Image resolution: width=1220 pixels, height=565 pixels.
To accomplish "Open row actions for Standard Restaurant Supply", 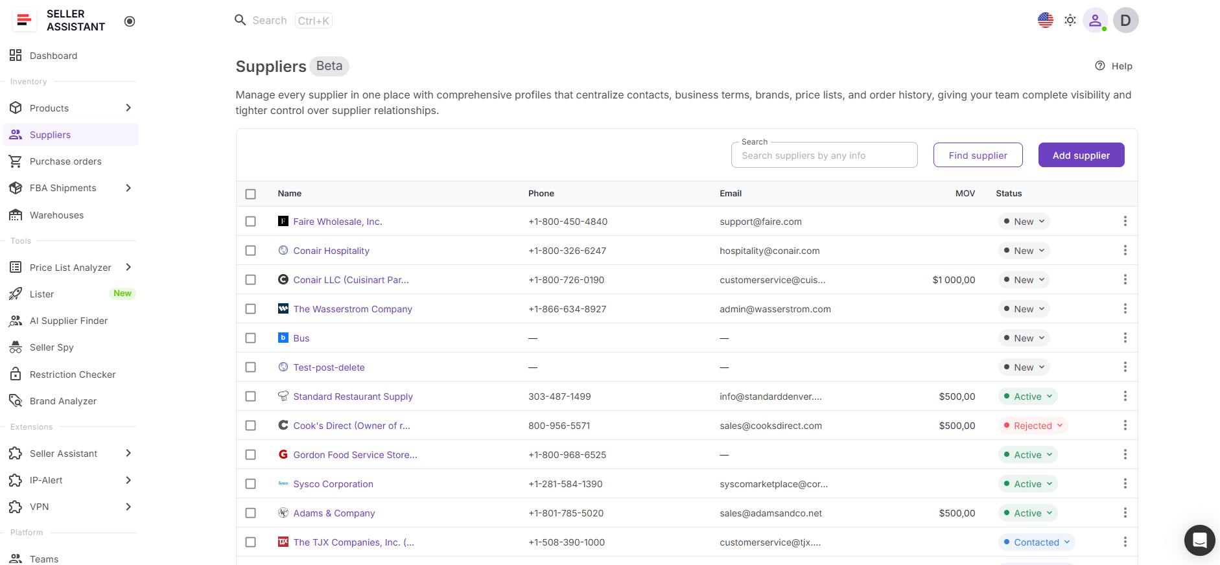I will point(1125,396).
